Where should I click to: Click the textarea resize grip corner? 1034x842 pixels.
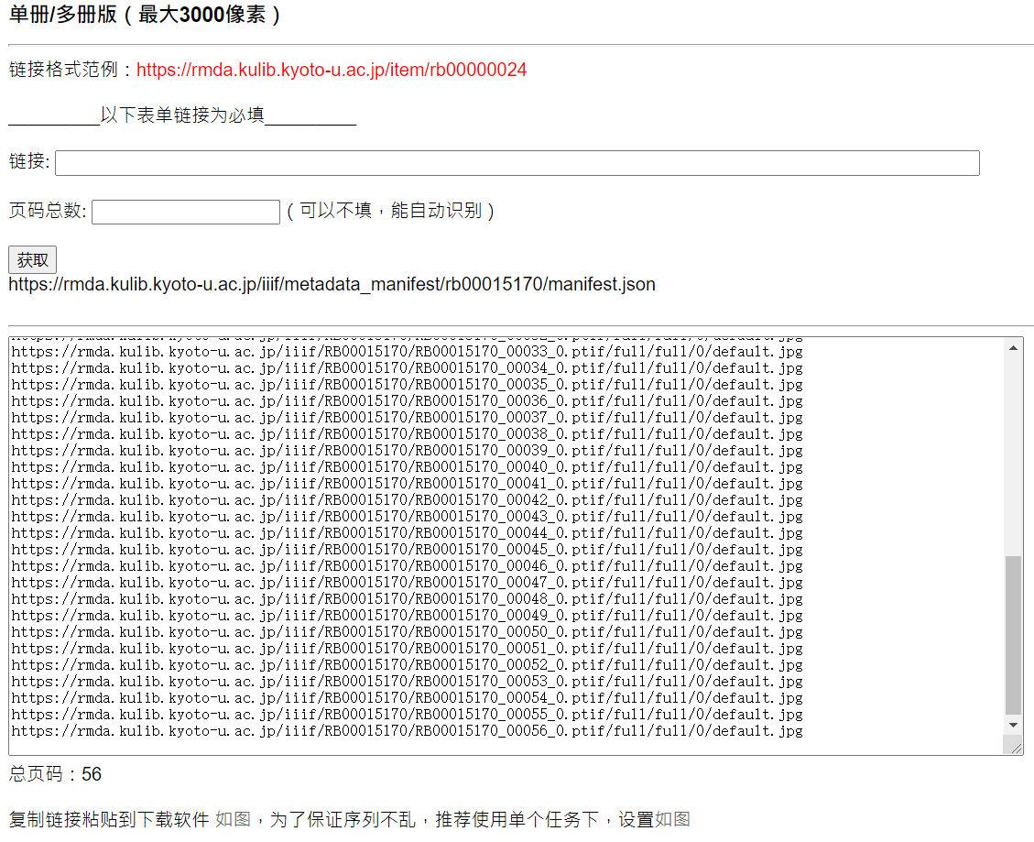pyautogui.click(x=1016, y=748)
